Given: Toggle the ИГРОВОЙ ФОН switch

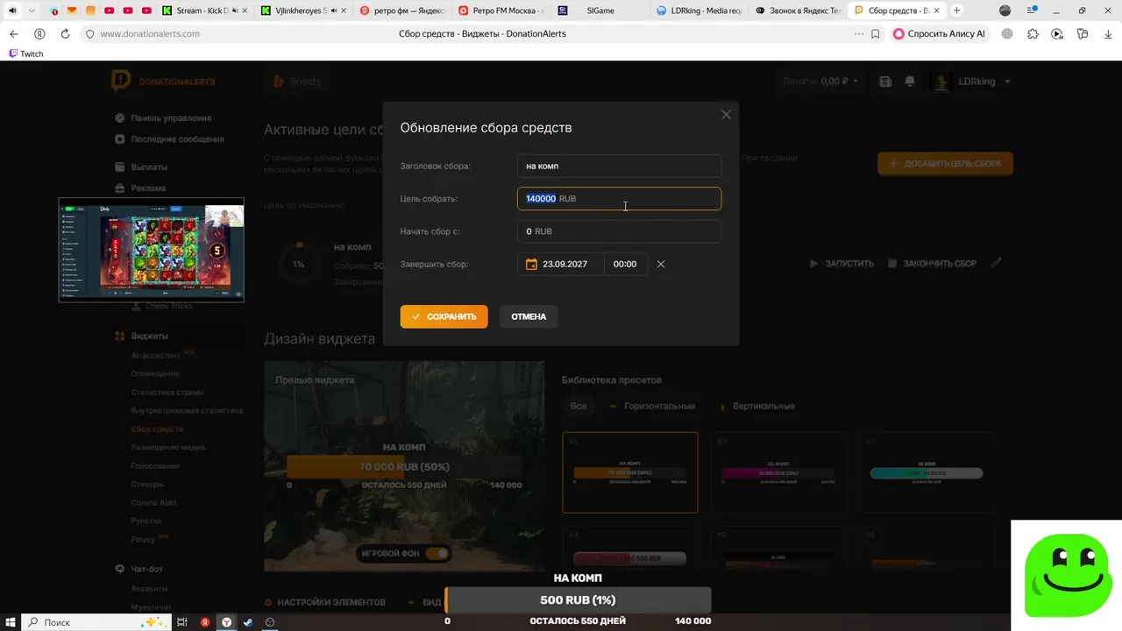Looking at the screenshot, I should tap(437, 553).
